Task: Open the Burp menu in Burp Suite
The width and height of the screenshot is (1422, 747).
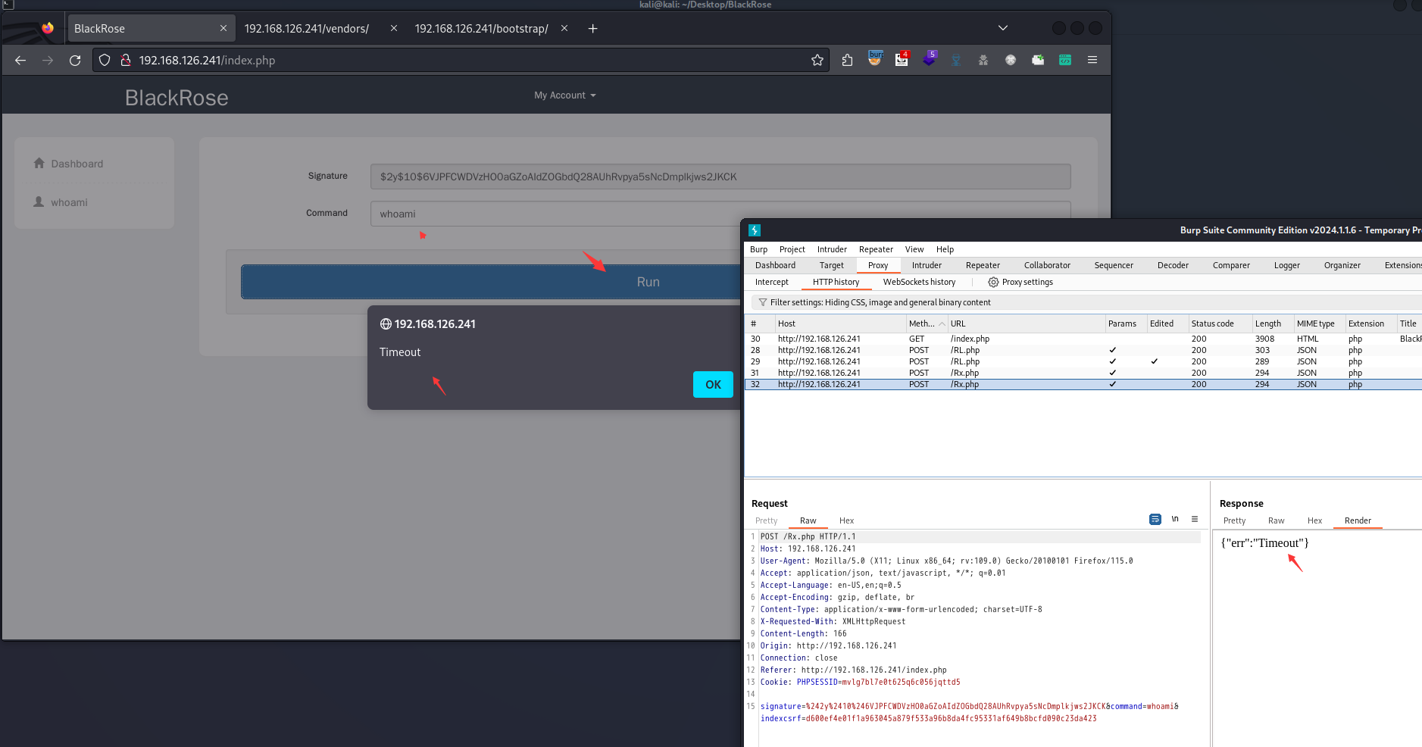Action: [758, 249]
